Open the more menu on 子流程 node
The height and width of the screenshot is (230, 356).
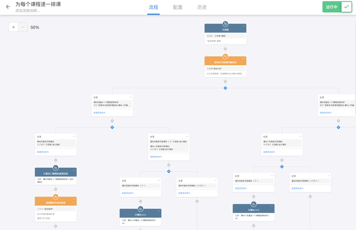pyautogui.click(x=243, y=26)
